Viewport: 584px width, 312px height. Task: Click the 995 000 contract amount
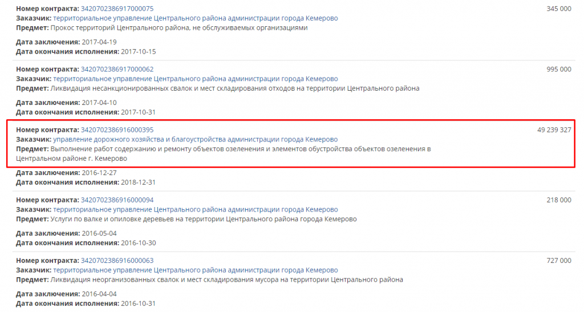pos(558,70)
